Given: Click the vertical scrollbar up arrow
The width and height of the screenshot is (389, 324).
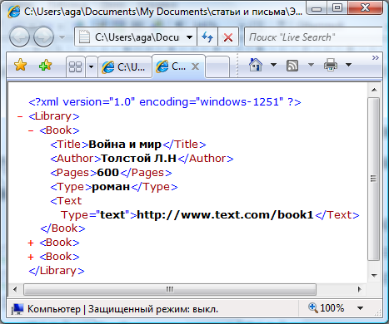Looking at the screenshot, I should (x=374, y=90).
